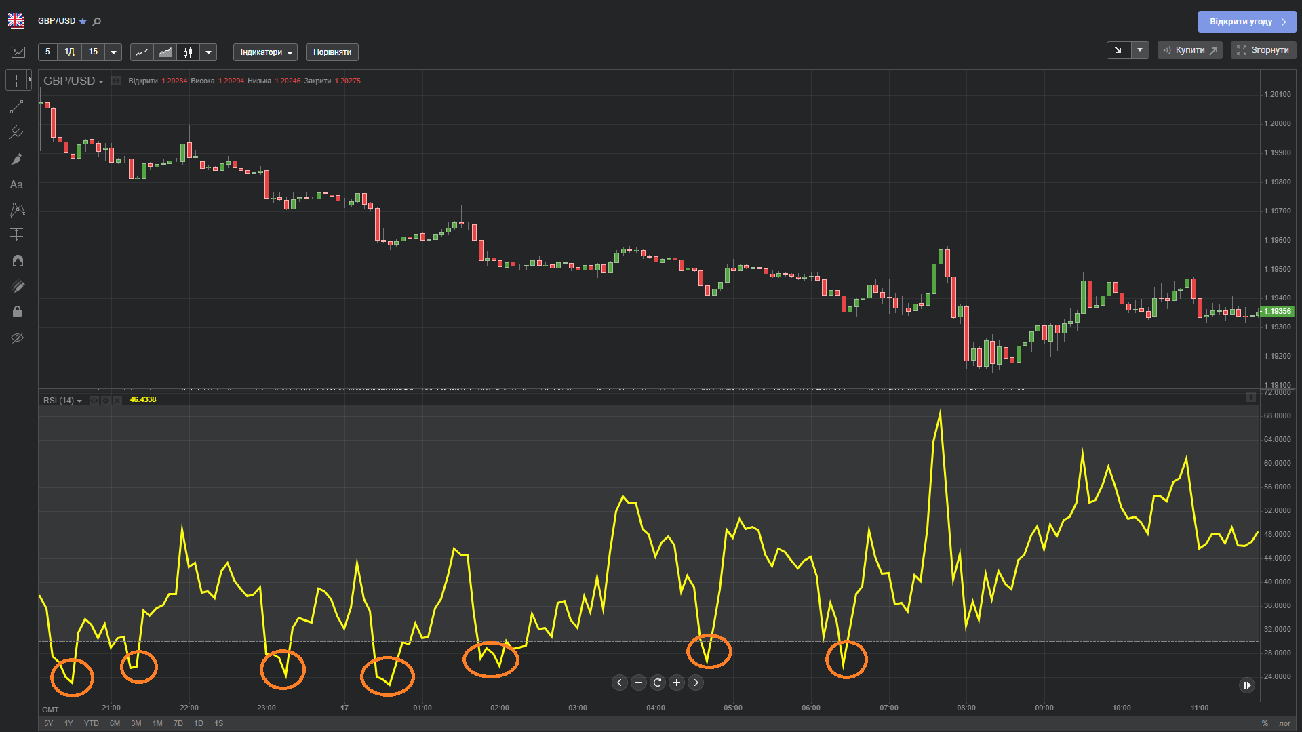This screenshot has height=732, width=1302.
Task: Select the brush drawing tool
Action: 17,159
